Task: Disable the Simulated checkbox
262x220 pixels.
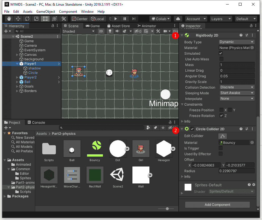Action: pyautogui.click(x=221, y=53)
